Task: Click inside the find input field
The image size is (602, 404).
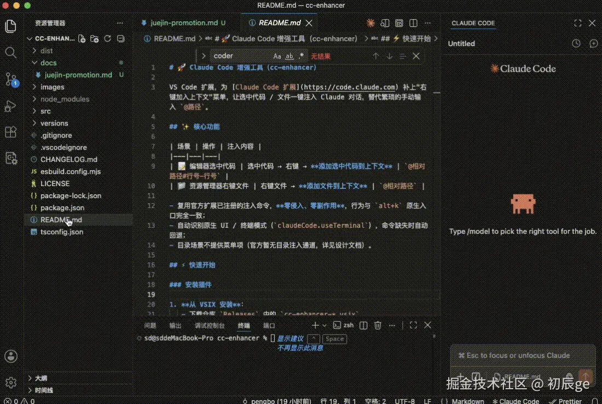Action: [241, 56]
